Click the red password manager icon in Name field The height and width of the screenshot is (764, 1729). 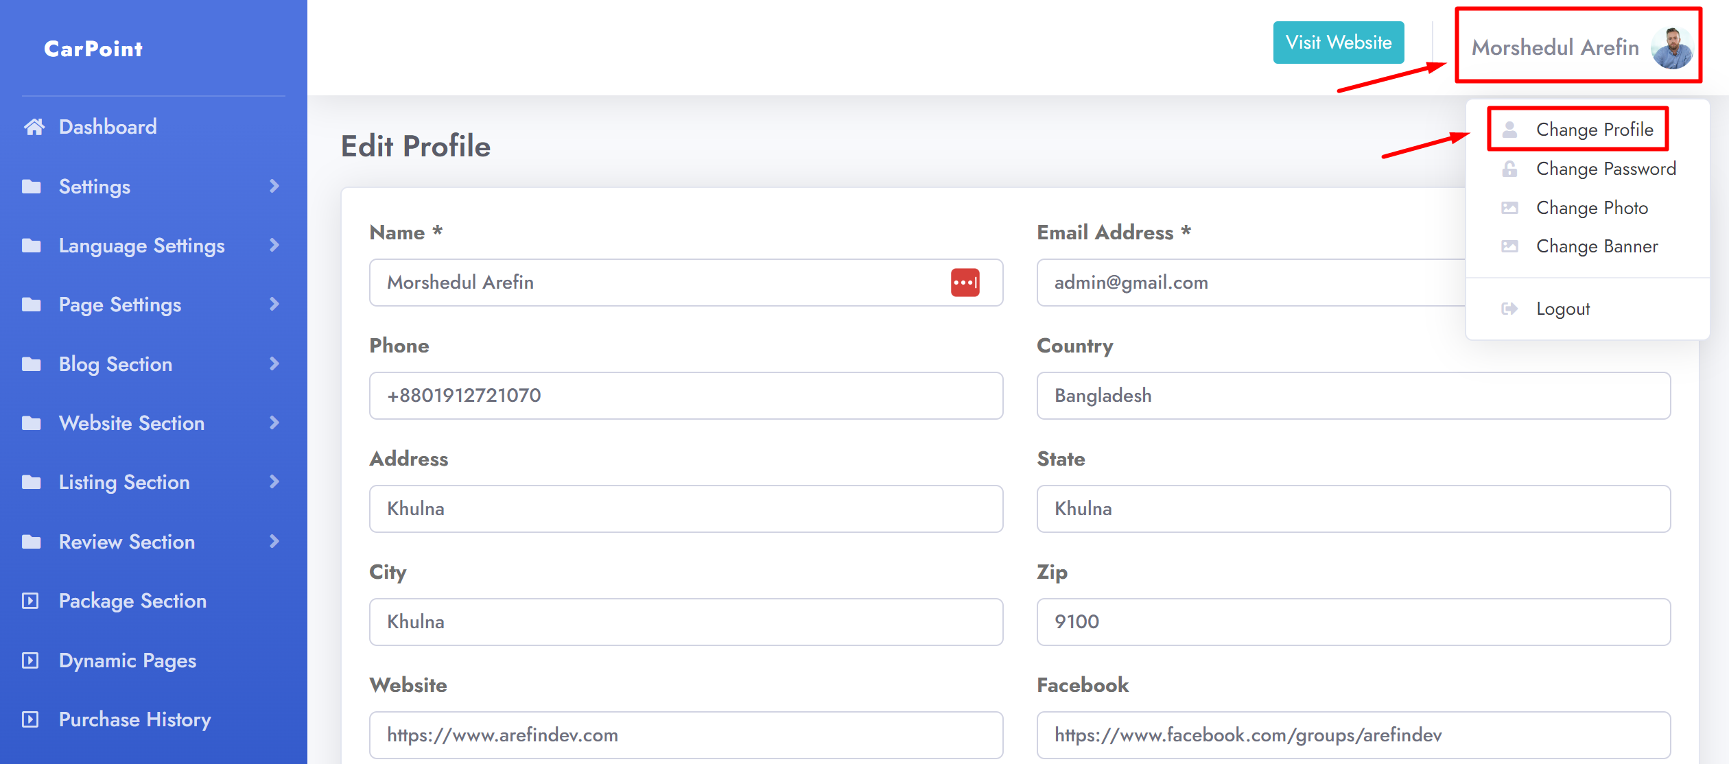pos(965,283)
